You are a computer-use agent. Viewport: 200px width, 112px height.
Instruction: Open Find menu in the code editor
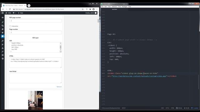119,7
